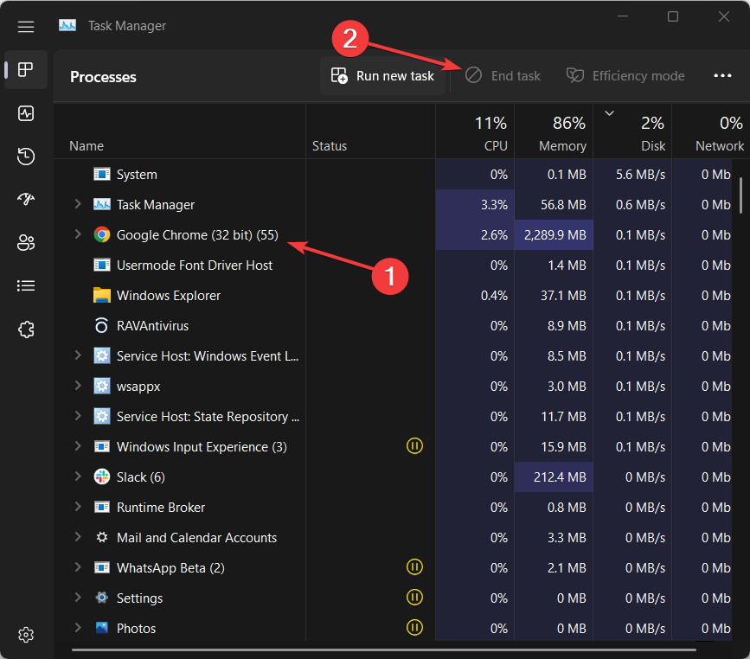This screenshot has width=750, height=659.
Task: Open the App history page icon
Action: 26,157
